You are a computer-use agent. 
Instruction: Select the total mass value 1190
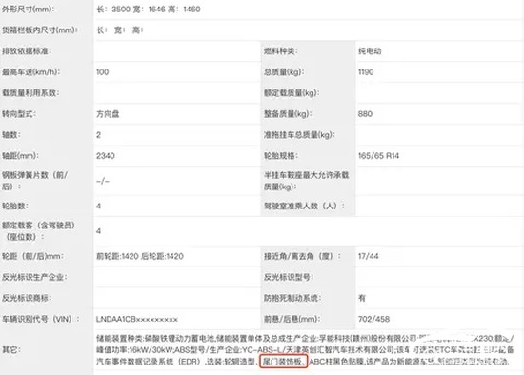366,71
